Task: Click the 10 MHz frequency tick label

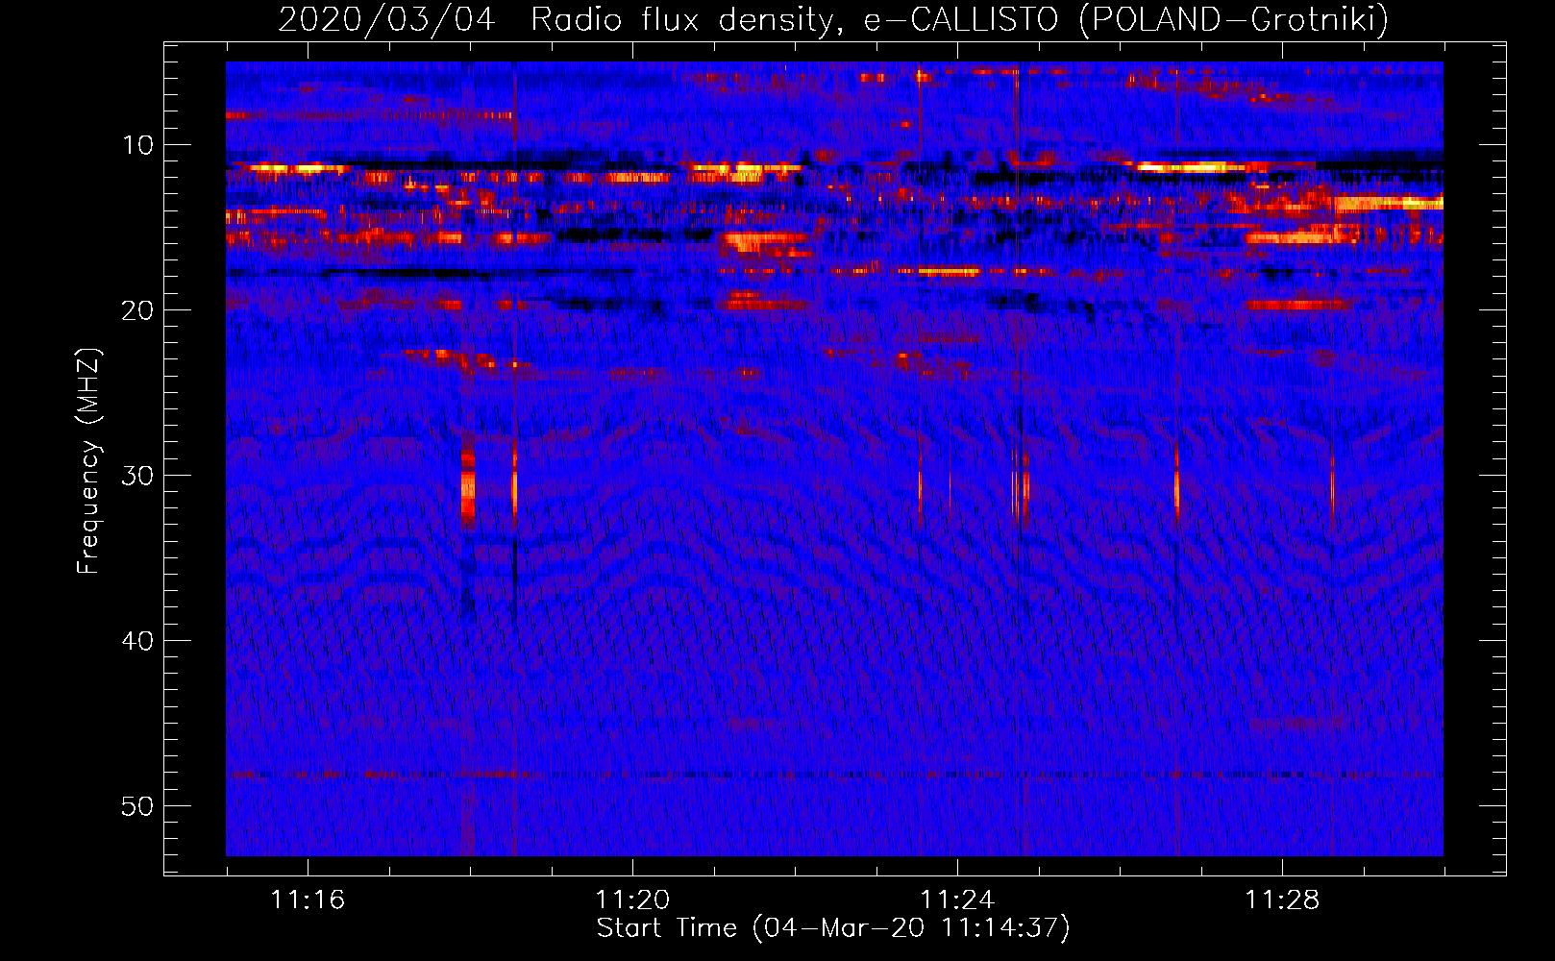Action: [x=138, y=145]
